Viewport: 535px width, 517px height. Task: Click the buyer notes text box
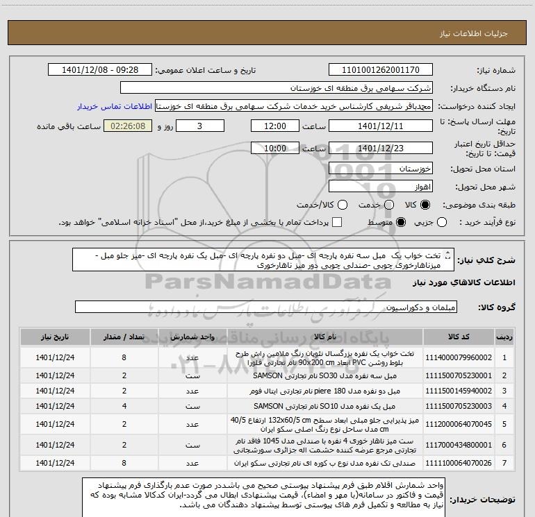point(264,498)
